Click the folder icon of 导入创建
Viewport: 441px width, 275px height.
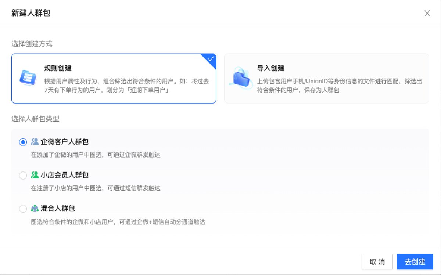coord(241,78)
